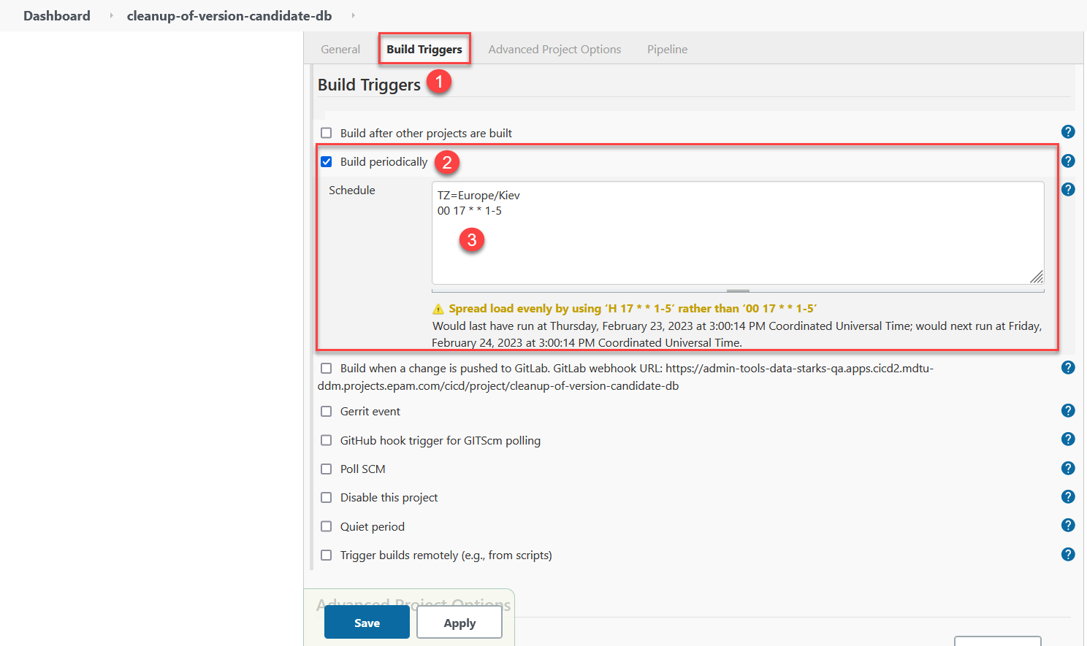Click the 'Spread load evenly' warning text
The height and width of the screenshot is (646, 1087).
coord(633,309)
